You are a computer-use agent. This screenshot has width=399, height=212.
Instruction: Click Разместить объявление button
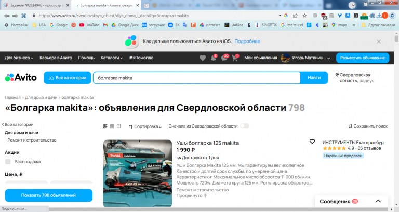point(363,58)
